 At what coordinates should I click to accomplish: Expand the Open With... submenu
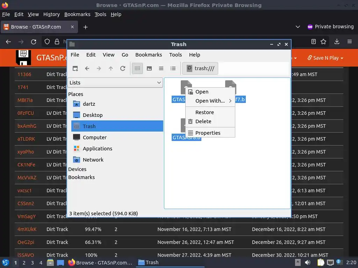(x=210, y=101)
